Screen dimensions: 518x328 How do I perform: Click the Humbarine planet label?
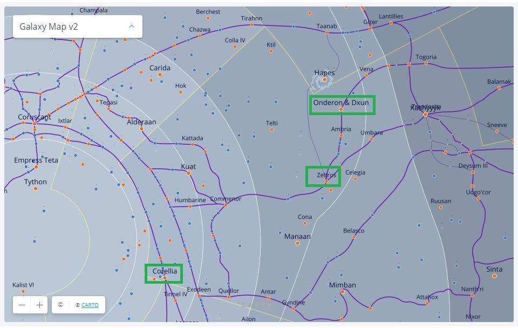[190, 200]
